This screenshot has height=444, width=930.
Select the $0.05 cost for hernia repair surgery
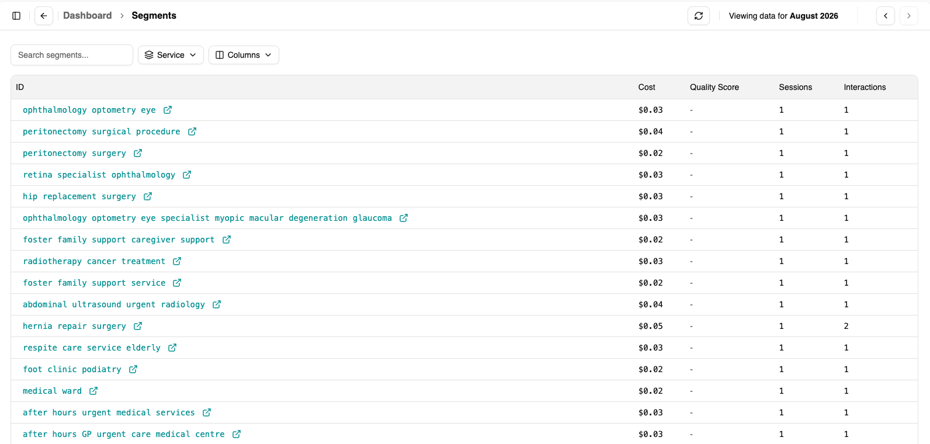pos(651,326)
